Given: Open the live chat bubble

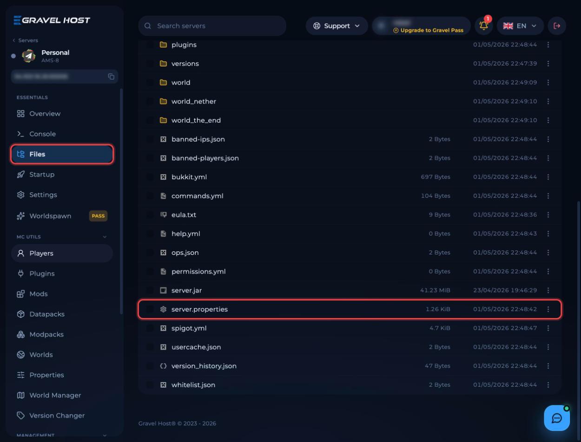Looking at the screenshot, I should coord(557,418).
